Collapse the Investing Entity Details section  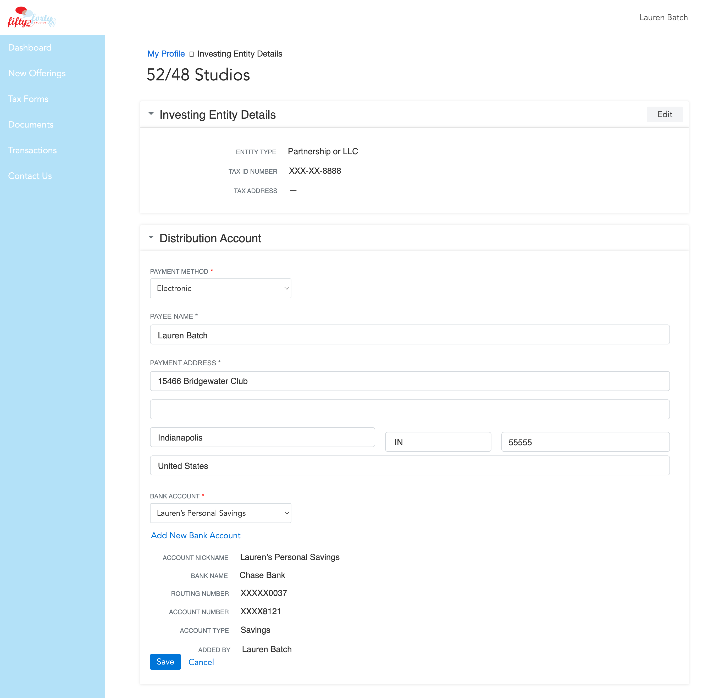pos(151,114)
